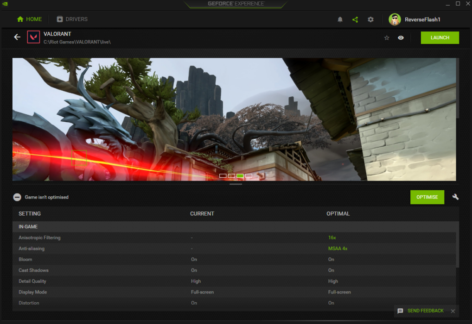
Task: Open the notifications bell
Action: point(340,19)
